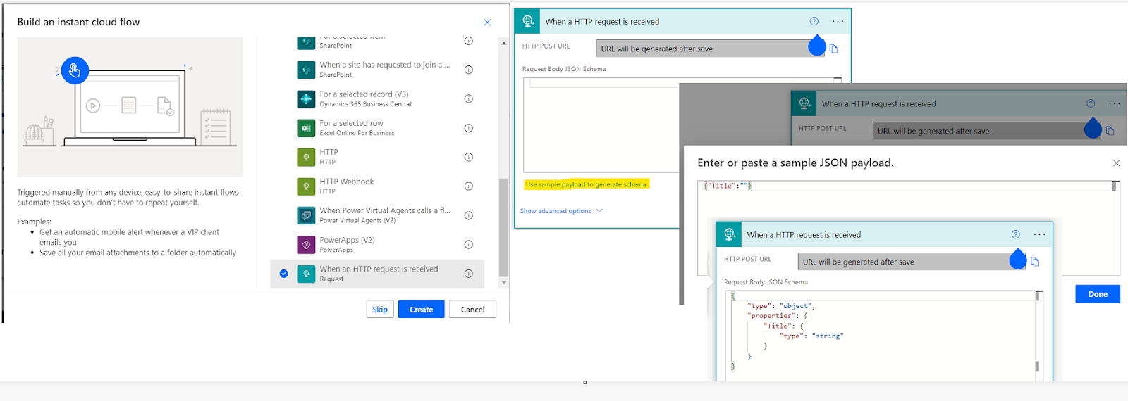Click globe icon on bottom HTTP request card
Viewport: 1128px width, 401px height.
[730, 234]
